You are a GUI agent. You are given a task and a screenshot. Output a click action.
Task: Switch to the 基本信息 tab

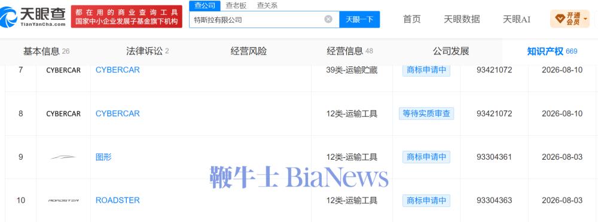46,51
